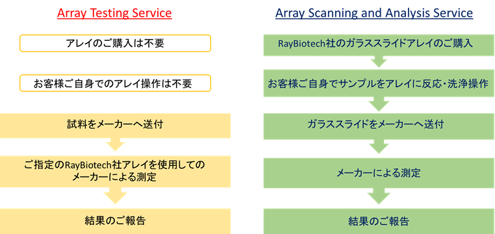This screenshot has width=495, height=234.
Task: Click the green メーカーによる測定 step
Action: pyautogui.click(x=379, y=173)
